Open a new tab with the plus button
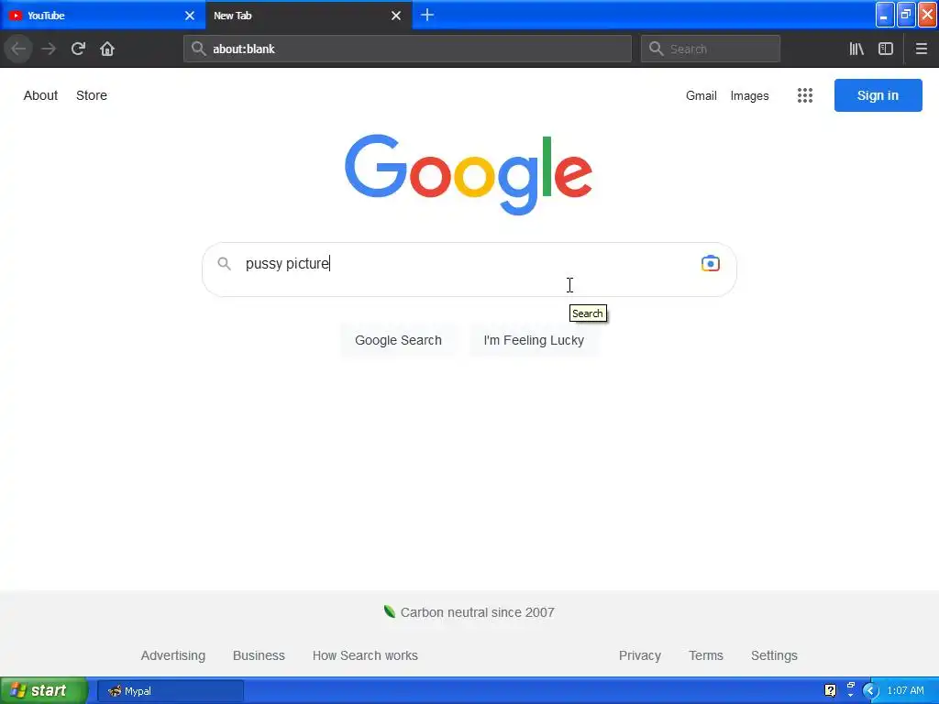939x704 pixels. [427, 15]
